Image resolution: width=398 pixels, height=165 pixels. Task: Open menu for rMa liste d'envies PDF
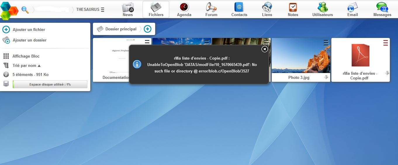tap(385, 43)
